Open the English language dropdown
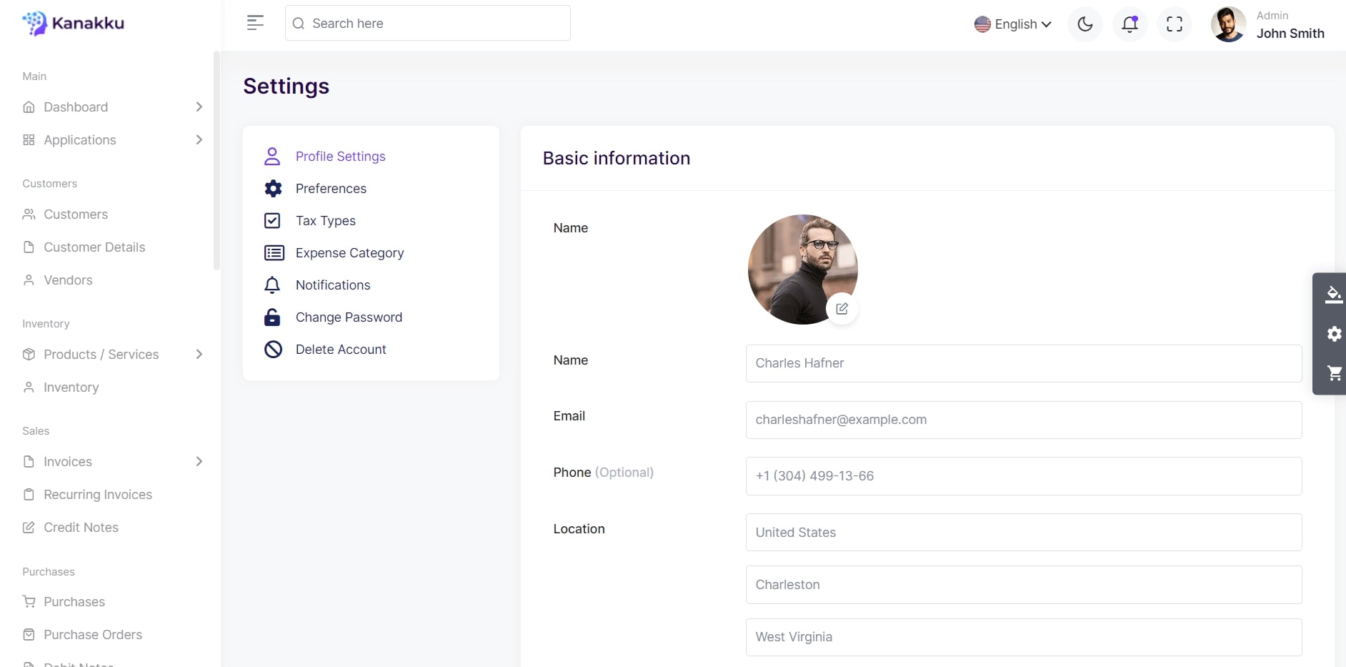This screenshot has width=1346, height=667. 1012,24
